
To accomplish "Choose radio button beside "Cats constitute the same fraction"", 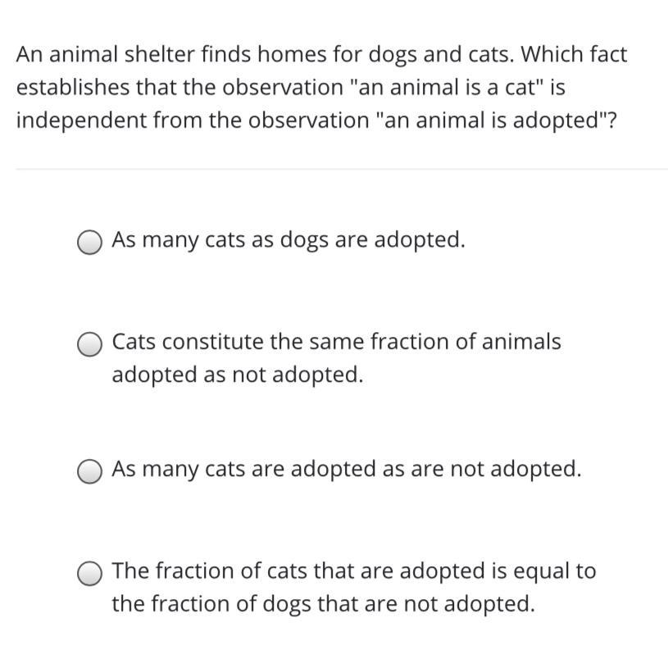I will 89,343.
